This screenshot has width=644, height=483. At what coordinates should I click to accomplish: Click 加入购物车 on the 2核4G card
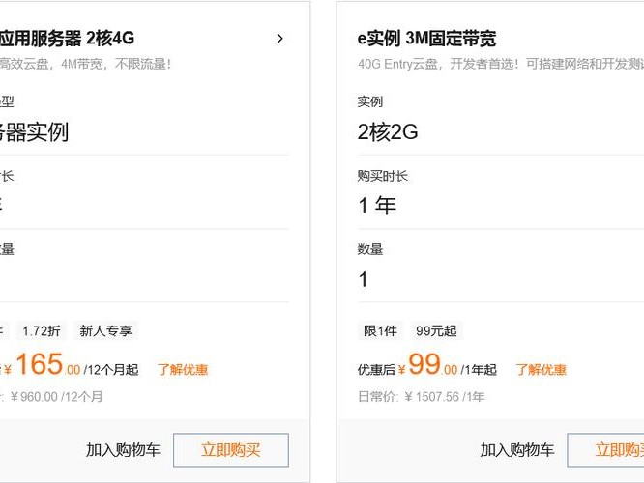click(123, 450)
